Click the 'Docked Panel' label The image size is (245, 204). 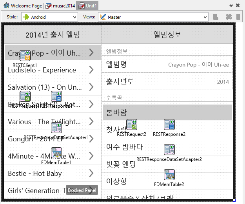(82, 190)
